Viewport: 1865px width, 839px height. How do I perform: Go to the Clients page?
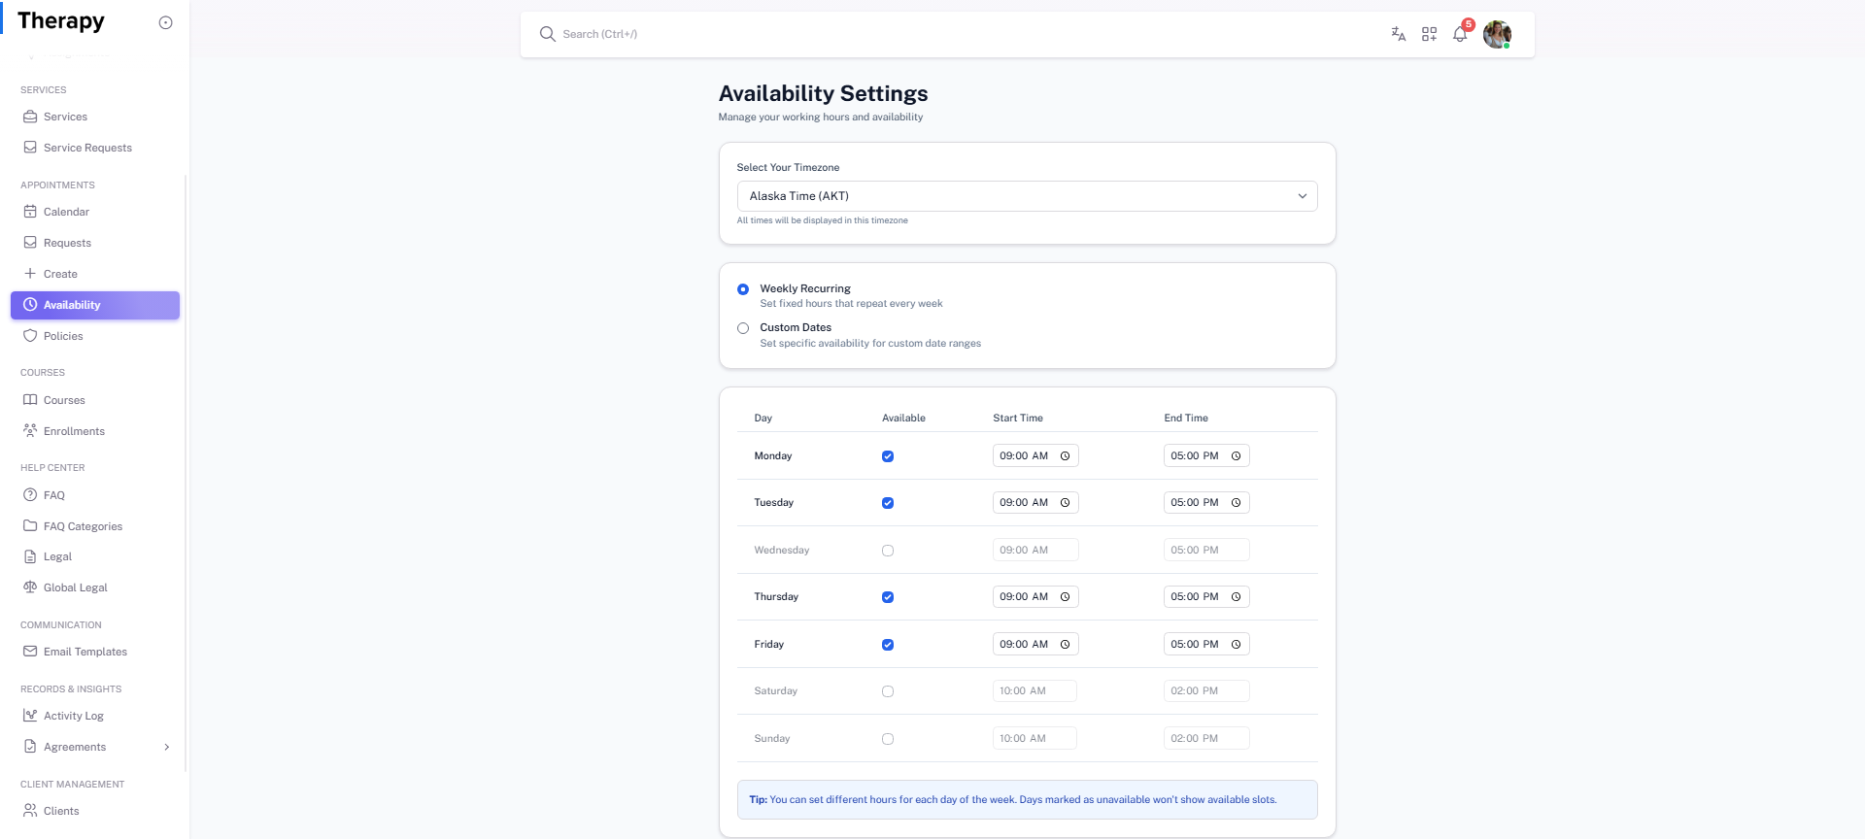click(95, 811)
